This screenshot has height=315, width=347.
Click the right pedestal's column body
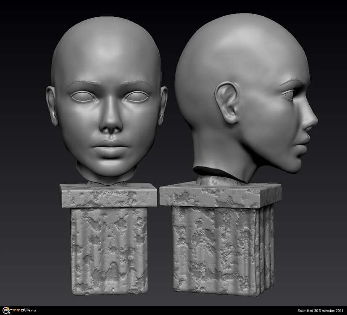point(214,250)
